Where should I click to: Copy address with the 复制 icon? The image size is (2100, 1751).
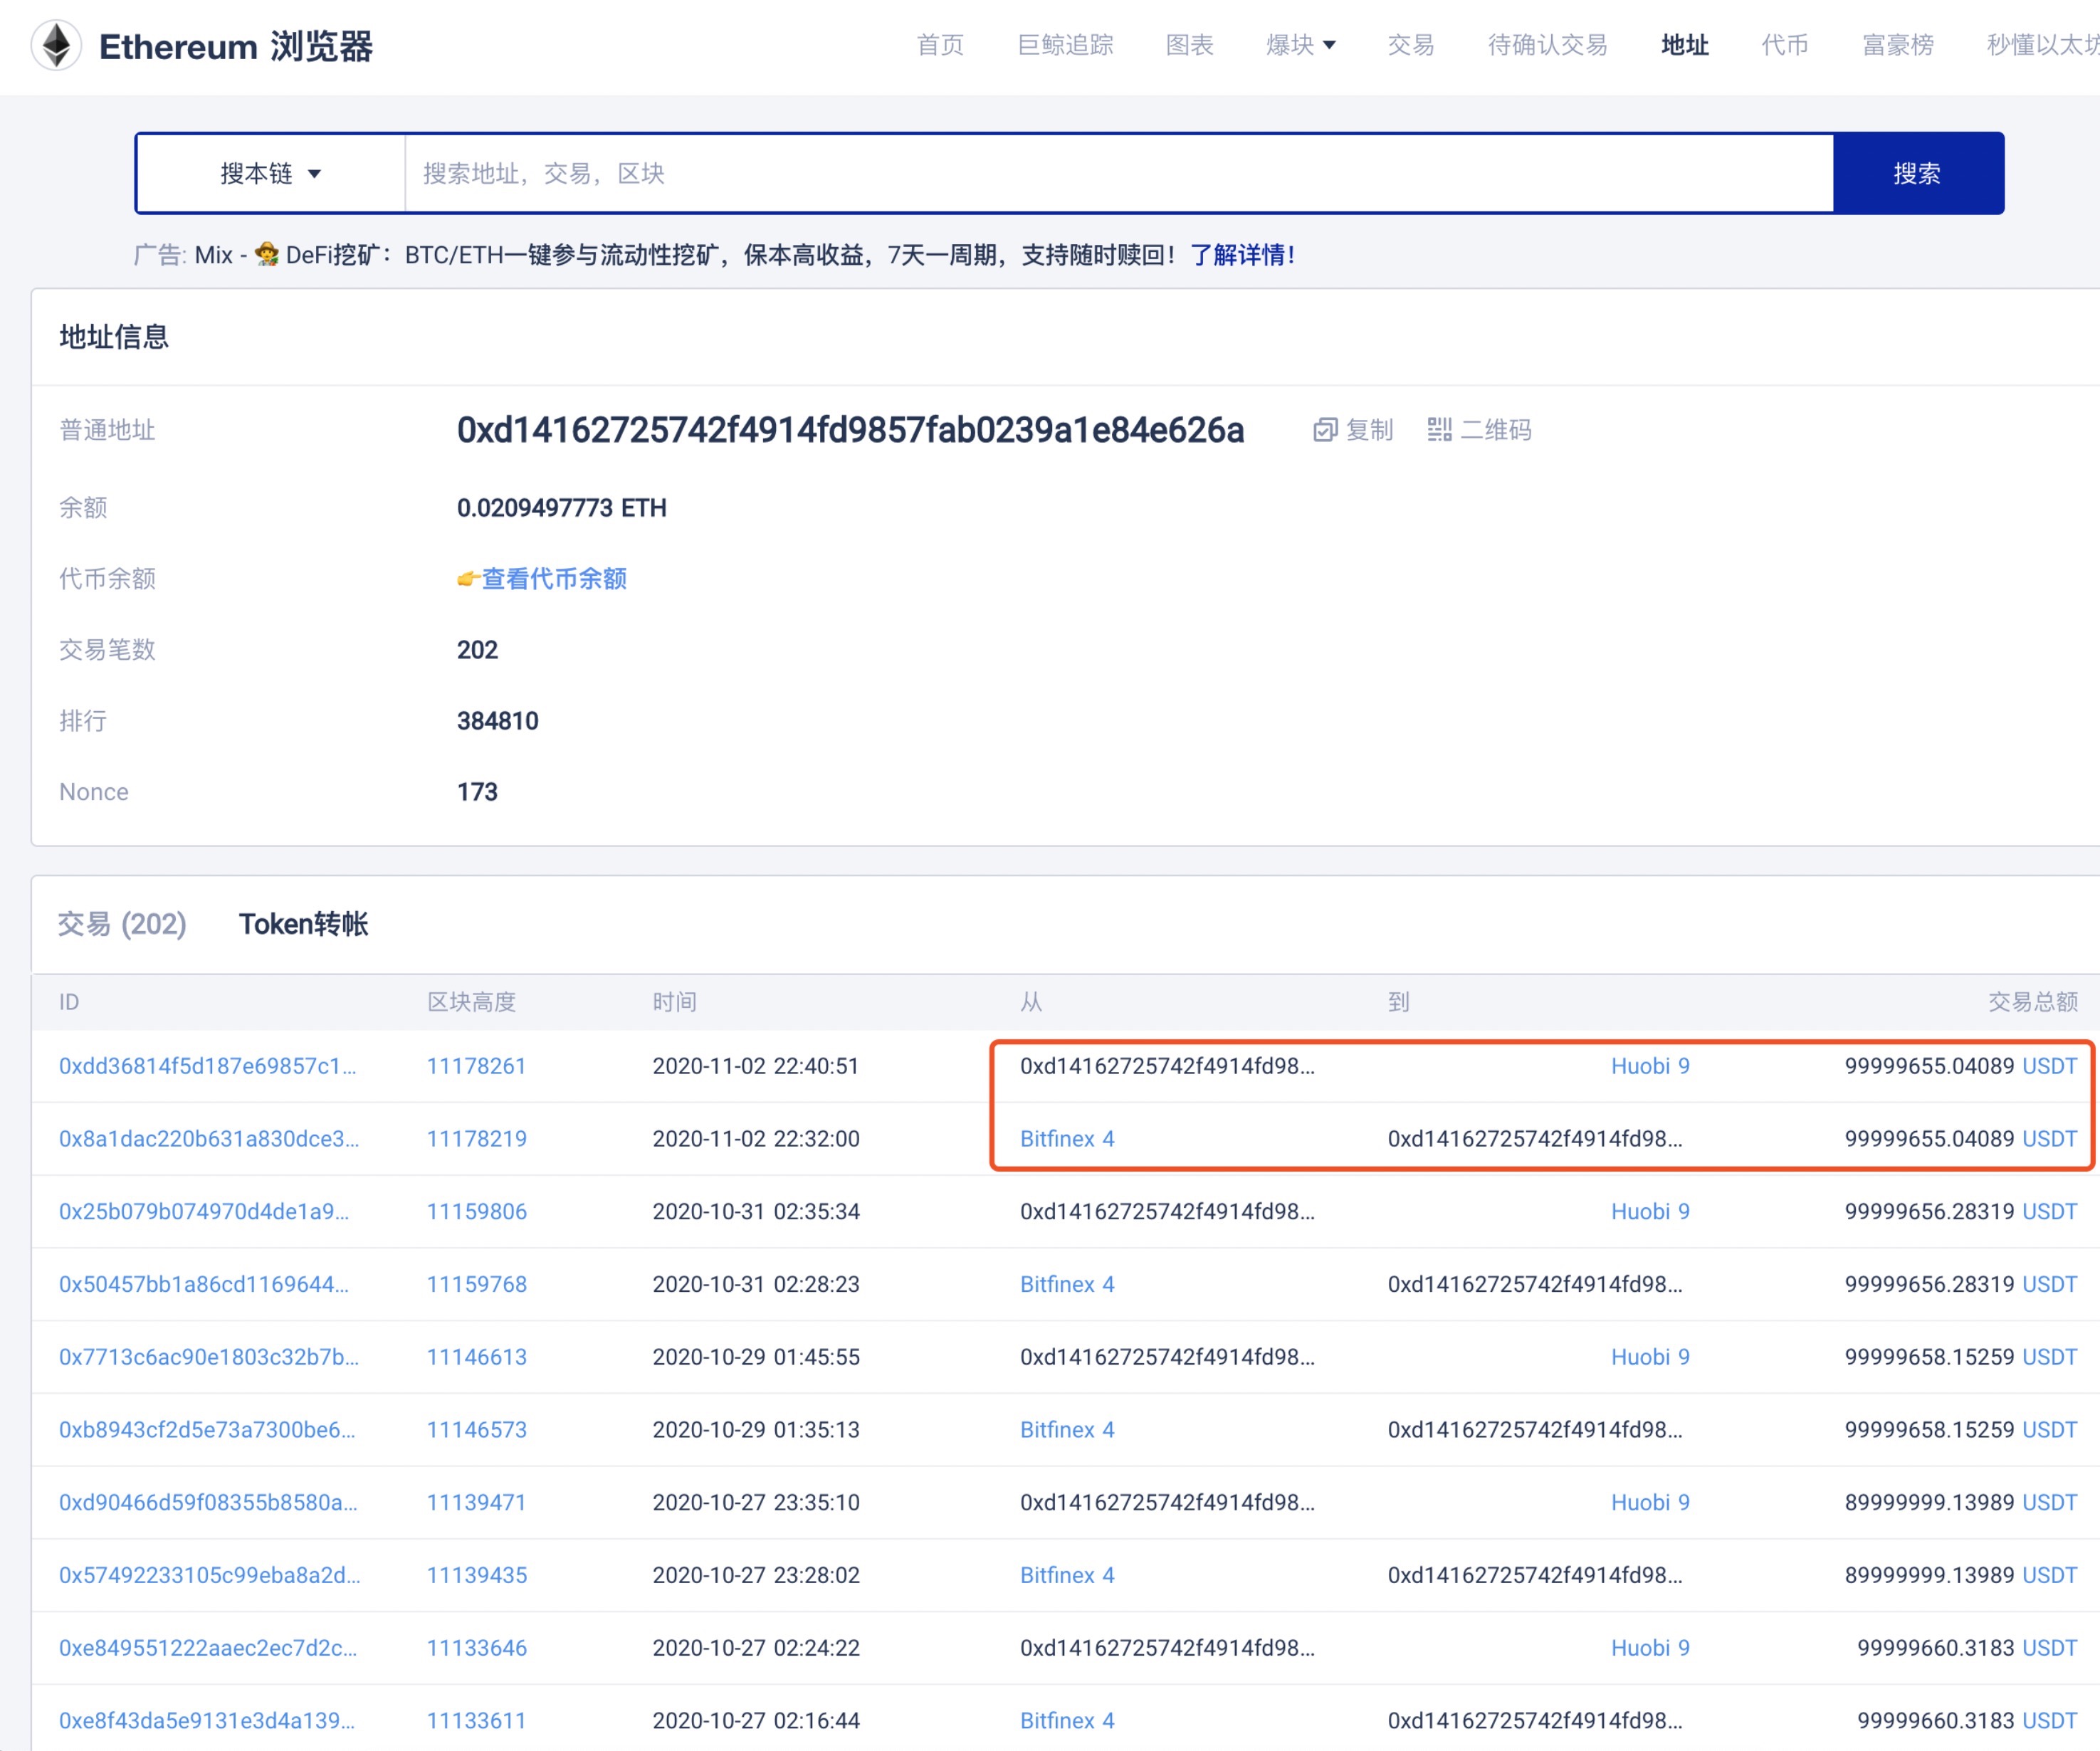pyautogui.click(x=1325, y=430)
